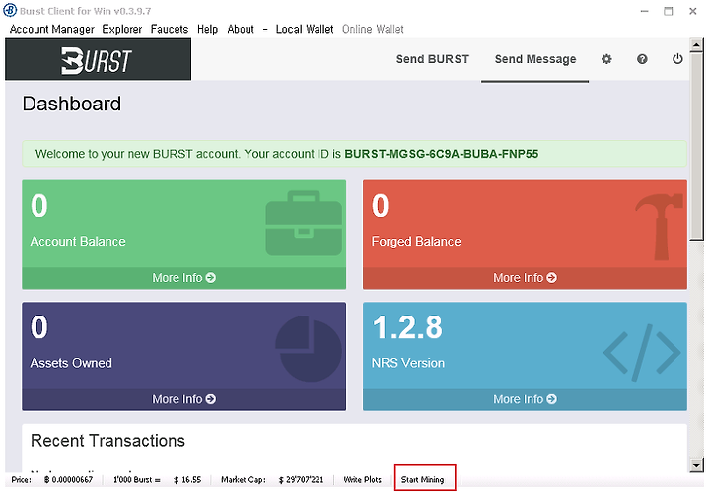The height and width of the screenshot is (492, 710).
Task: Click the NRS Version label
Action: (x=408, y=363)
